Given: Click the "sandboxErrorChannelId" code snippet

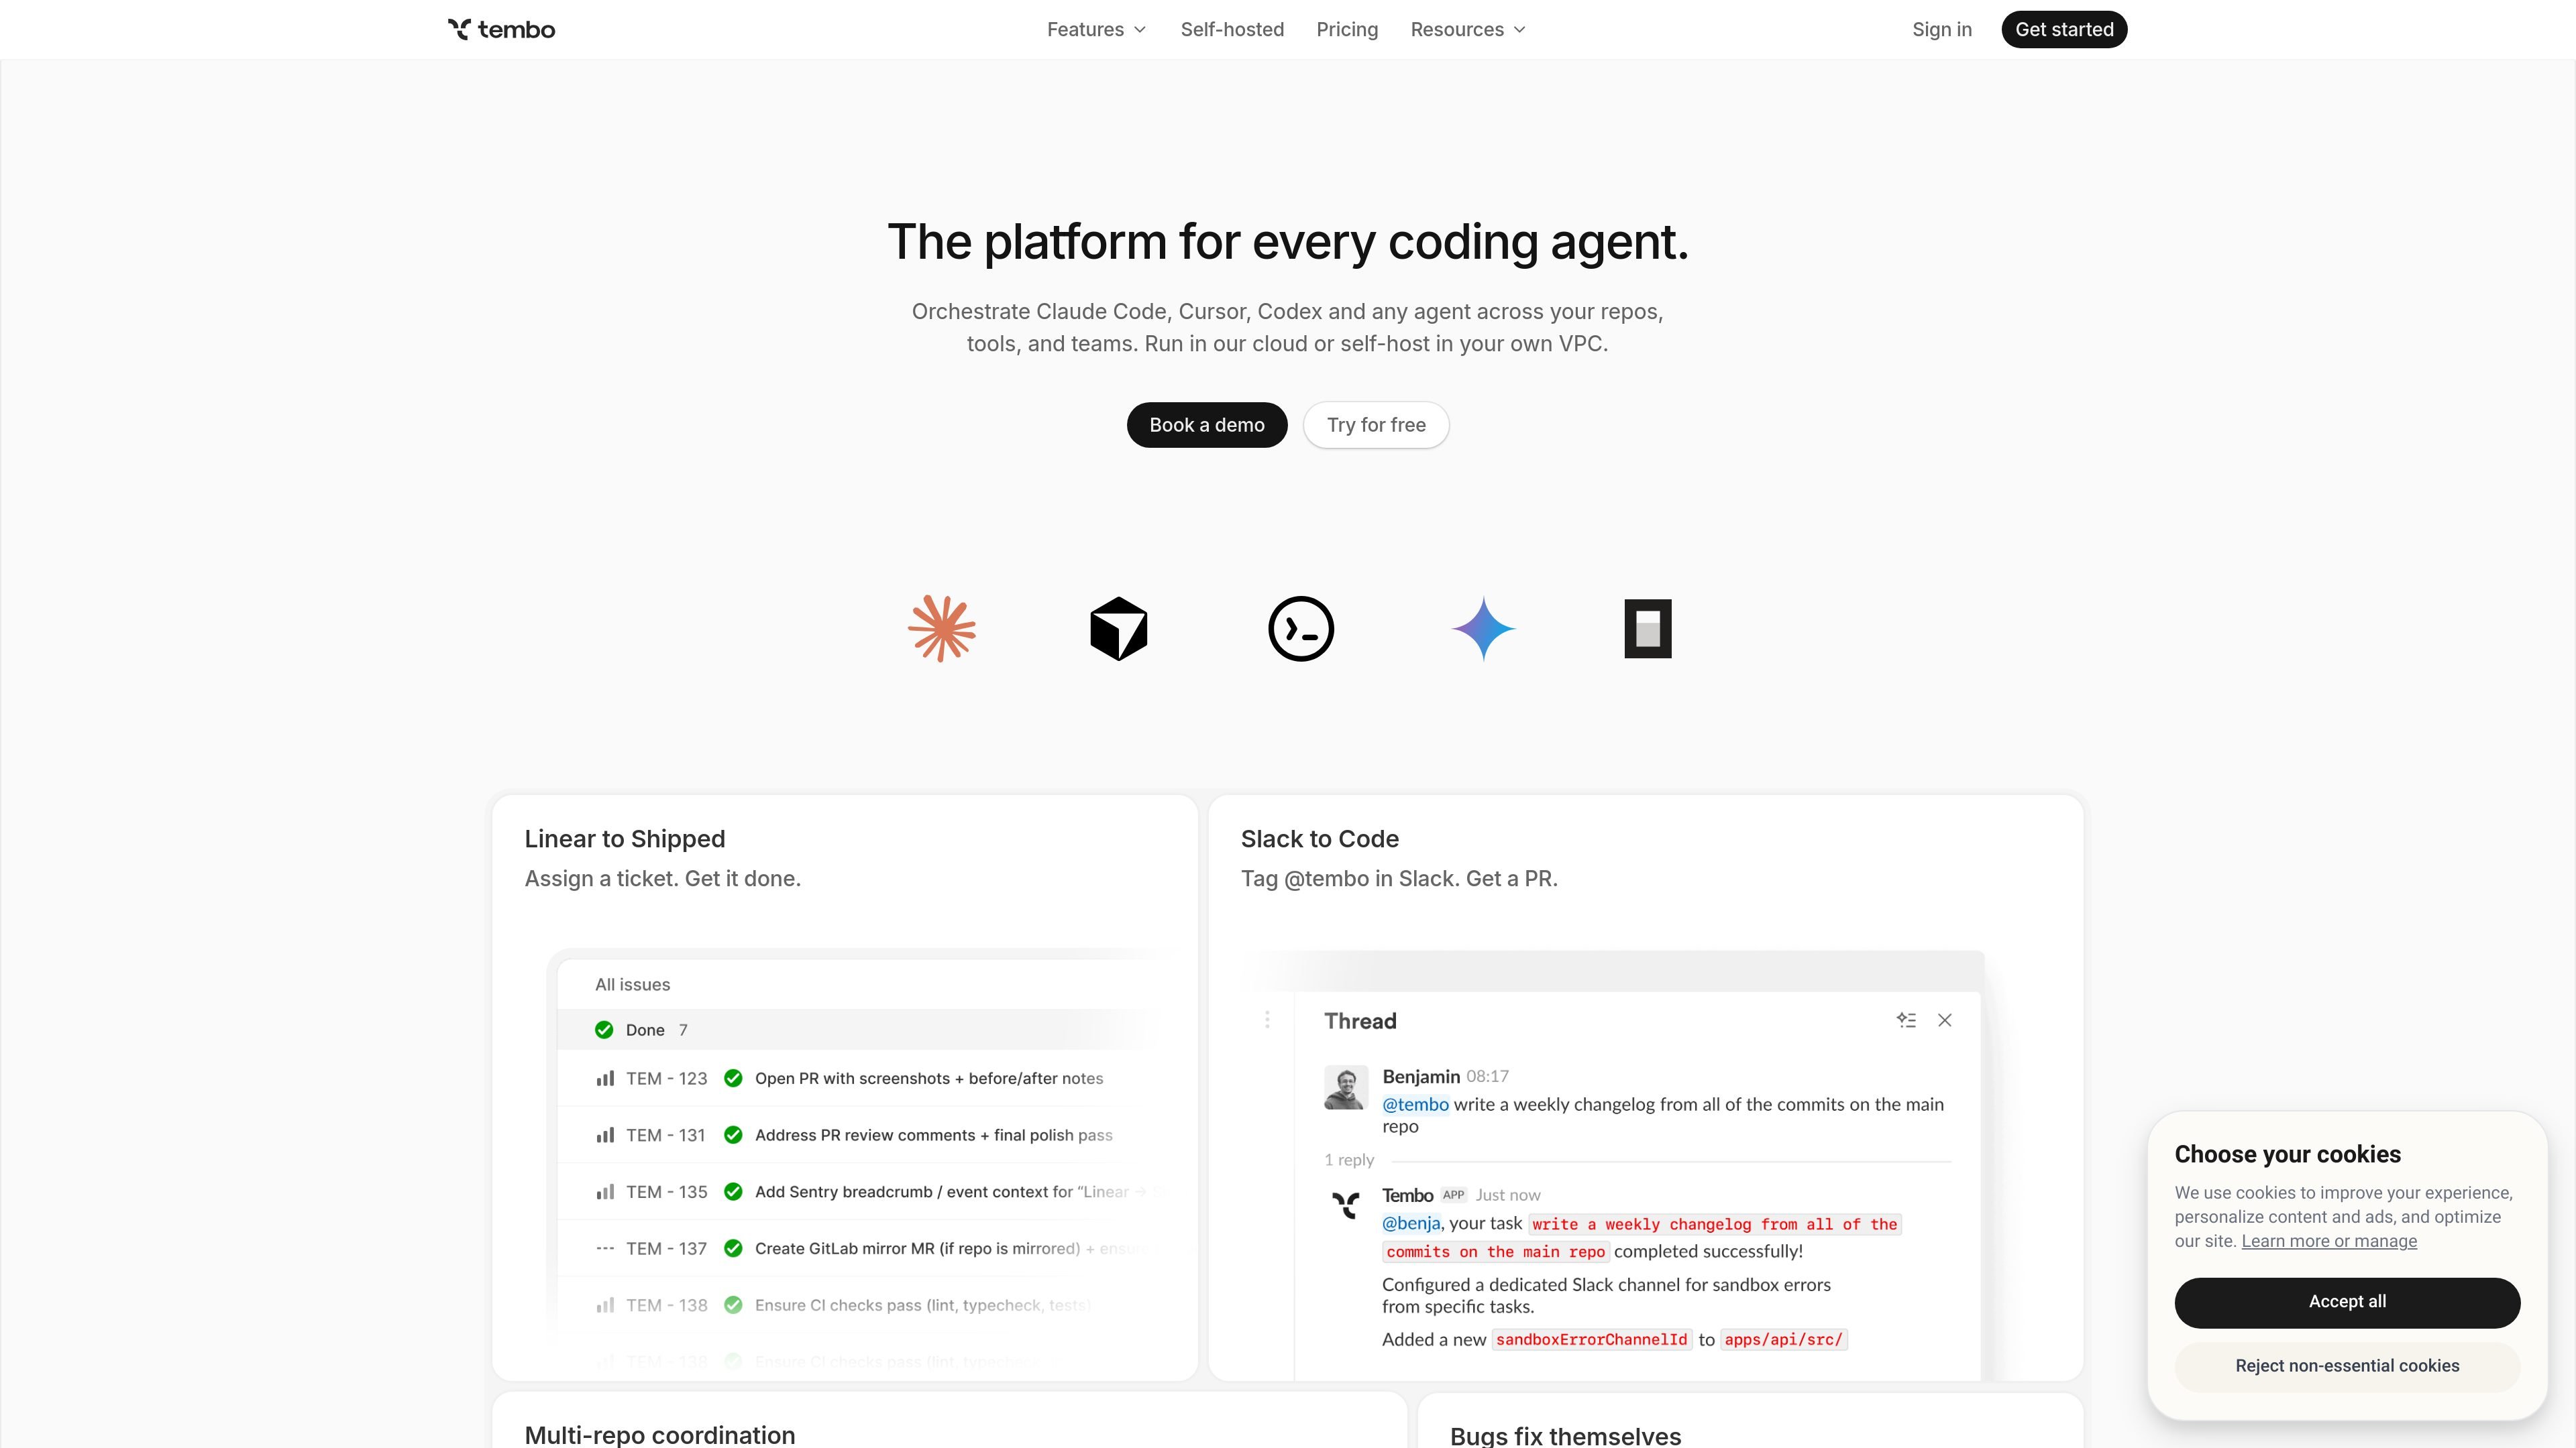Looking at the screenshot, I should point(1591,1340).
